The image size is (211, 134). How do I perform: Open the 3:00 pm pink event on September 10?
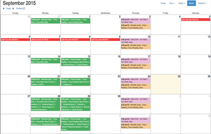(x=136, y=41)
